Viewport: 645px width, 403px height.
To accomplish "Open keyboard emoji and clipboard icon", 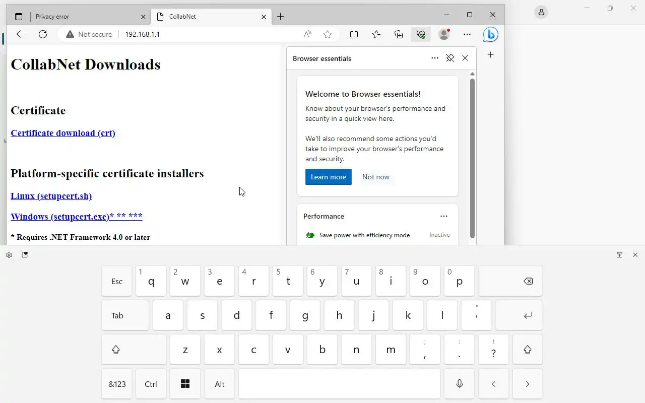I will (25, 255).
